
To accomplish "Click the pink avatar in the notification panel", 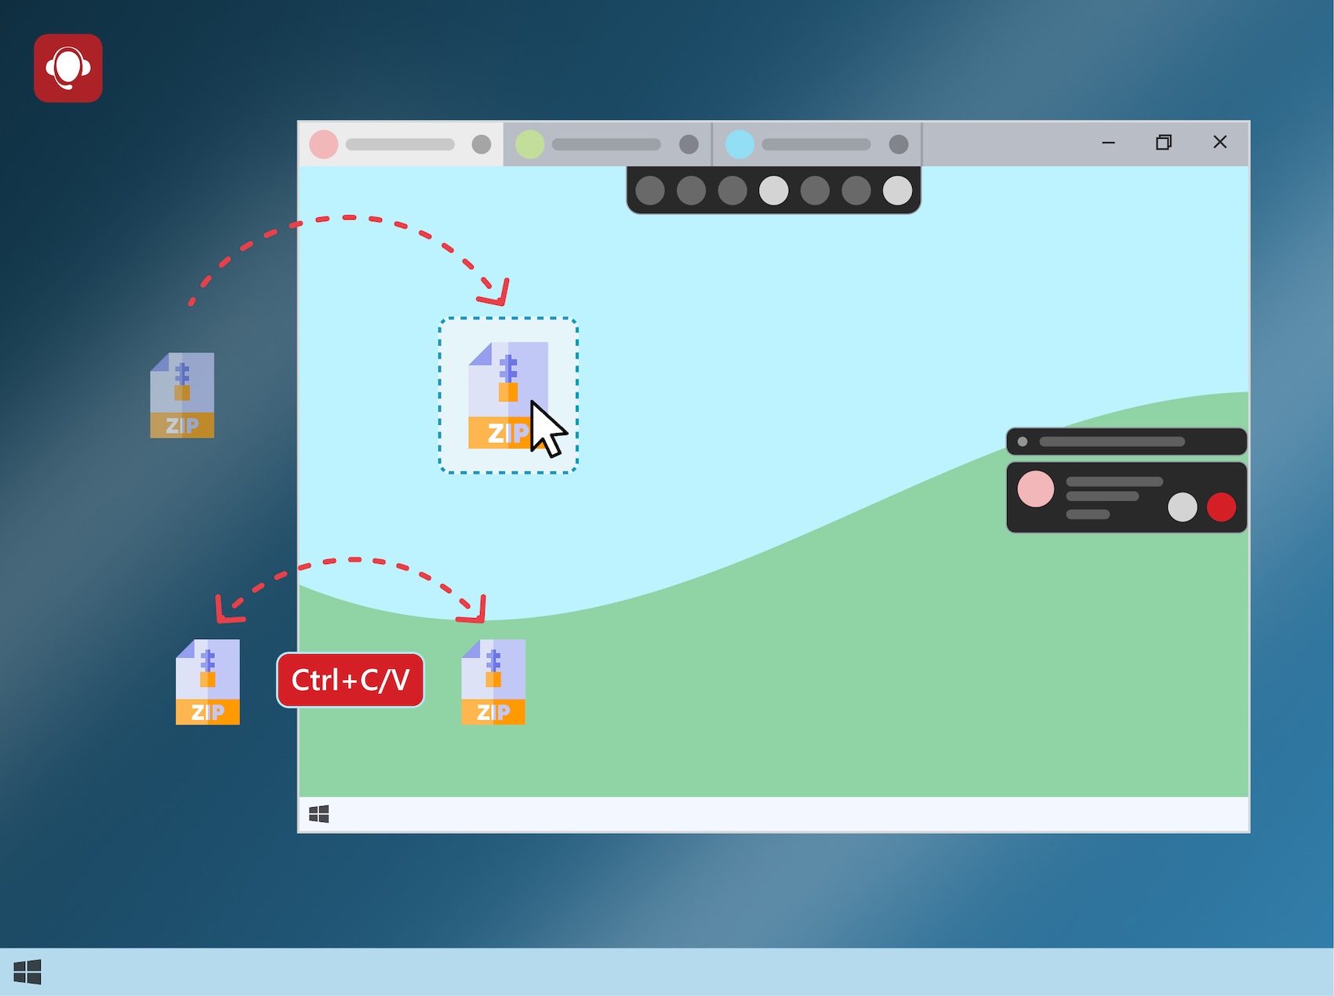I will [x=1035, y=489].
